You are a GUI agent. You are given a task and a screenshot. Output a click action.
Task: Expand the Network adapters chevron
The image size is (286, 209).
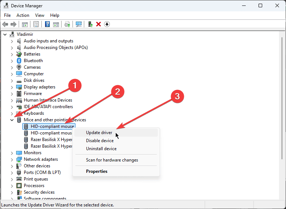pyautogui.click(x=12, y=159)
